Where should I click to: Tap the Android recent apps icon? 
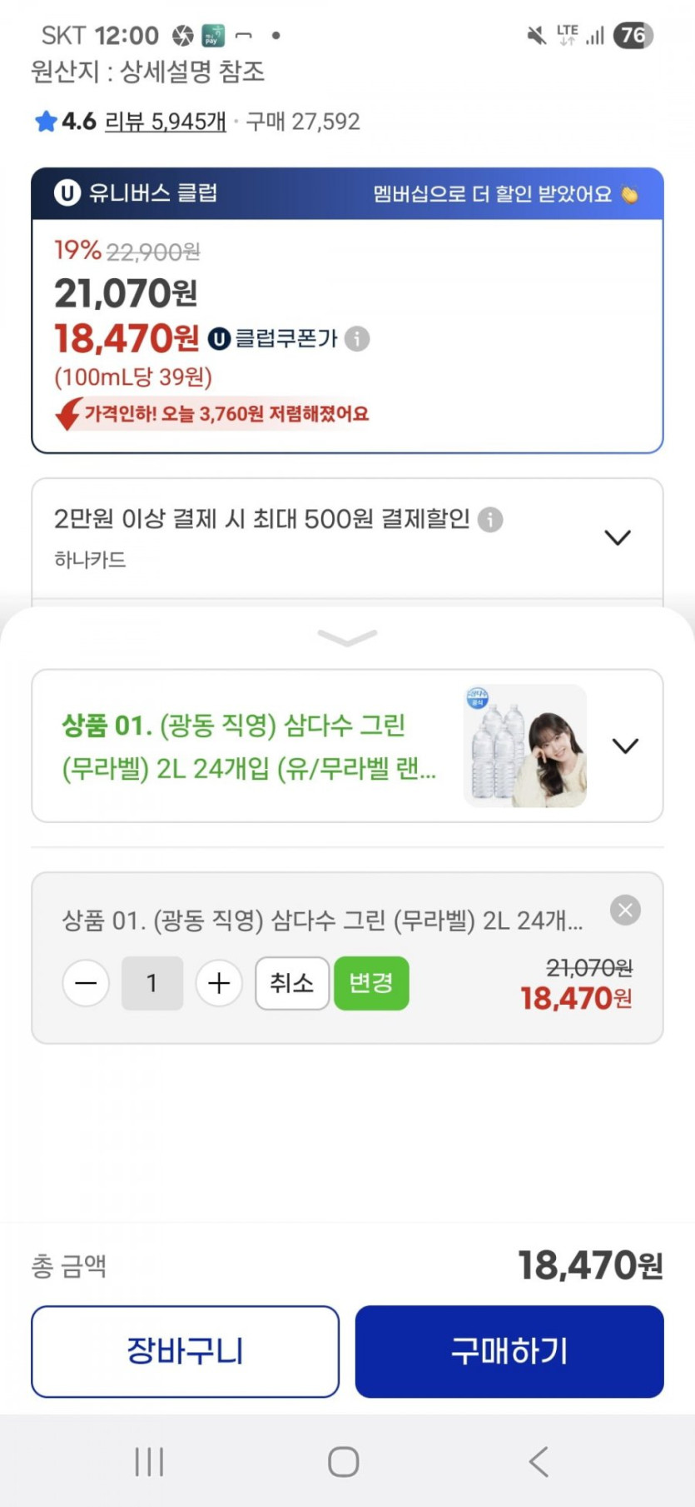[x=149, y=1461]
